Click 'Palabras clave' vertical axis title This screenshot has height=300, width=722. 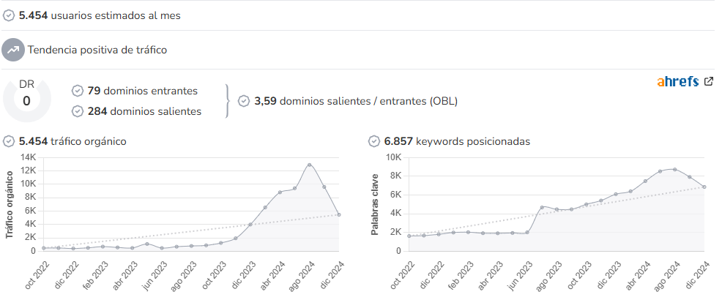(x=375, y=204)
